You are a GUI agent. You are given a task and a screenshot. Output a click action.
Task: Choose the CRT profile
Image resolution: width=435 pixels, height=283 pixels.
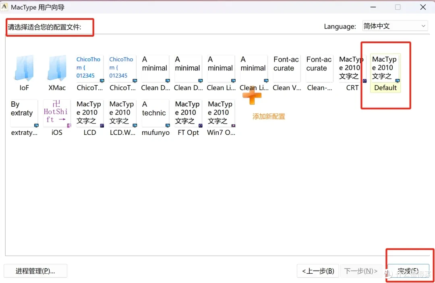[352, 73]
